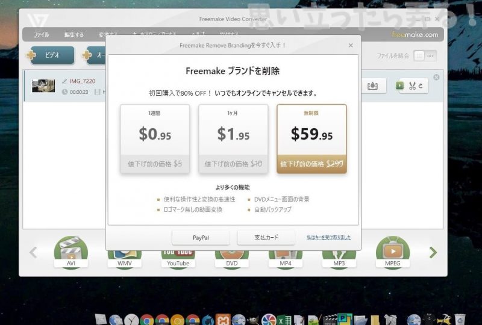Close the Remove Branding dialog

(351, 46)
